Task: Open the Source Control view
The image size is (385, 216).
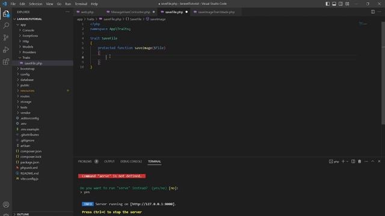Action: pos(6,37)
